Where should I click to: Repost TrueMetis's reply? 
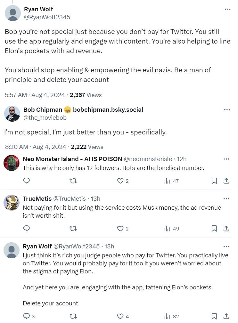[x=73, y=229]
